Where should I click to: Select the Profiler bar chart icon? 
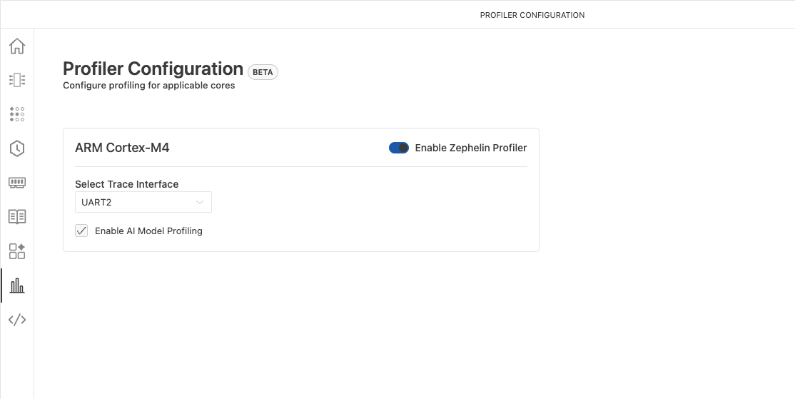pyautogui.click(x=17, y=286)
